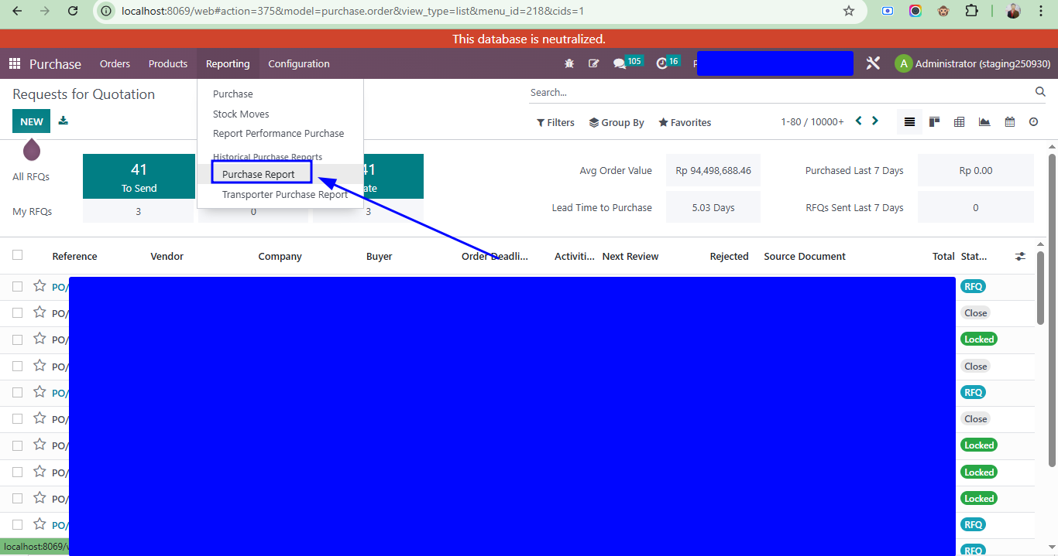Tick checkbox of the fourth list row
This screenshot has height=556, width=1058.
coord(18,366)
